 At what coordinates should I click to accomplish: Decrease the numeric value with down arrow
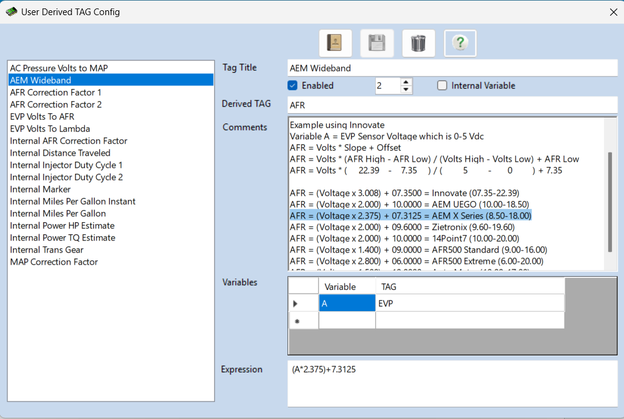tap(406, 90)
